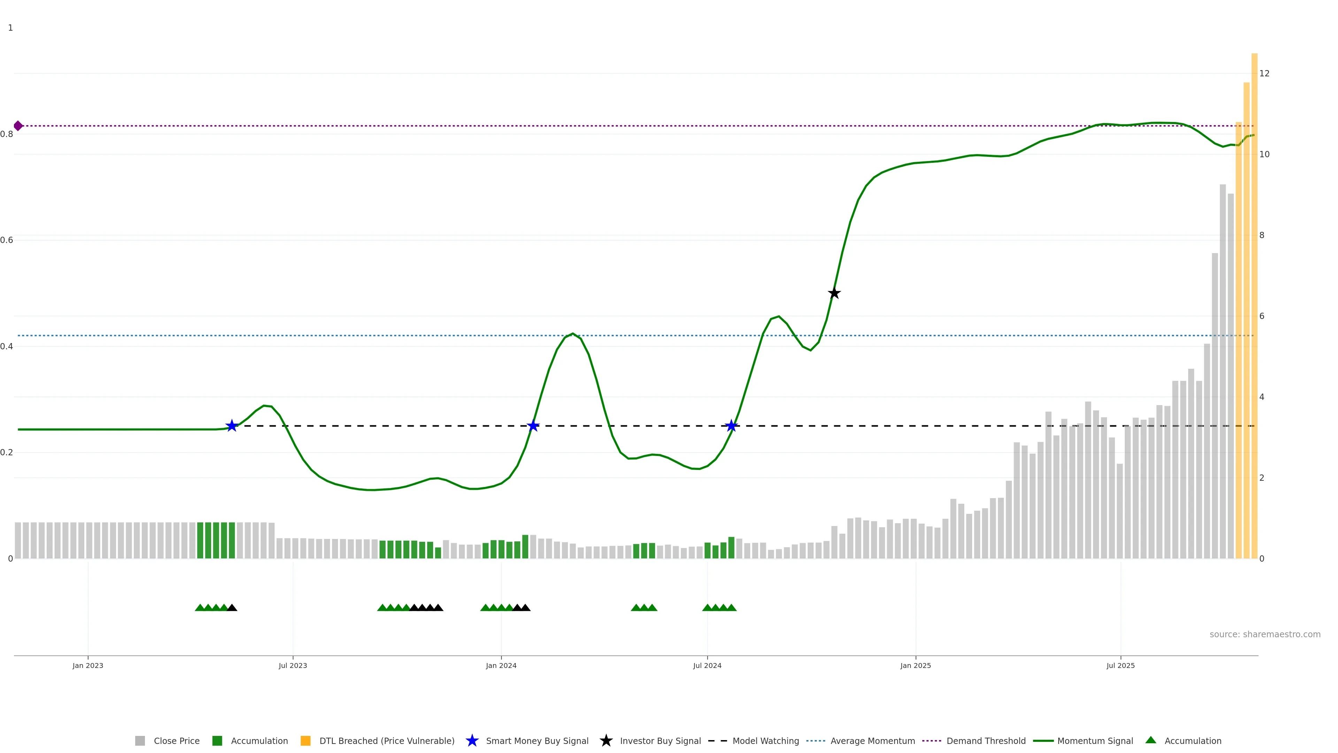The height and width of the screenshot is (753, 1338).
Task: Click the source: sharemaestro.com text
Action: (1264, 634)
